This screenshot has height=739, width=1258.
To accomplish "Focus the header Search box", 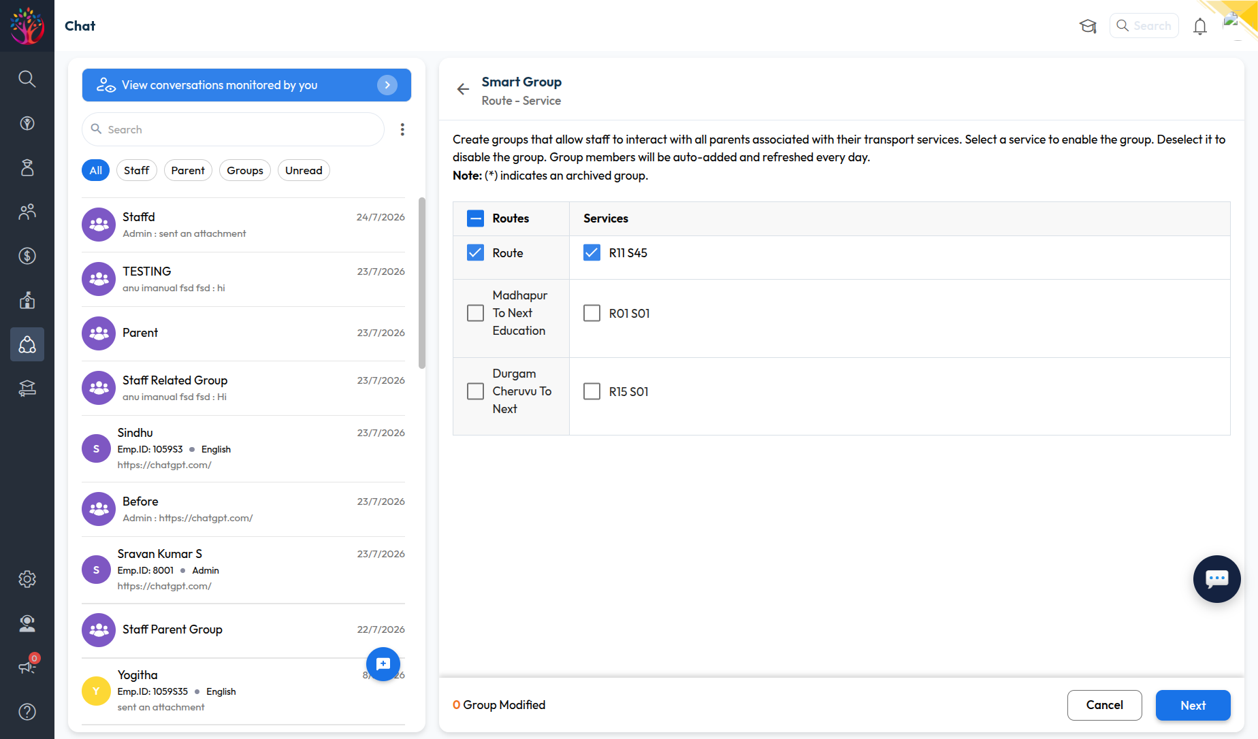I will pos(1144,26).
